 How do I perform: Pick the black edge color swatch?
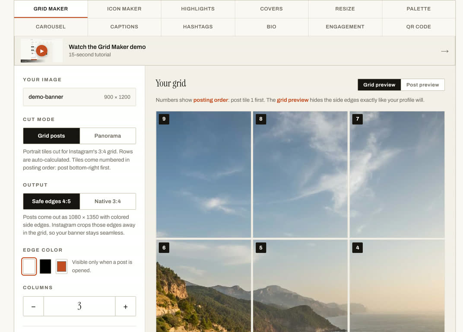[x=45, y=266]
